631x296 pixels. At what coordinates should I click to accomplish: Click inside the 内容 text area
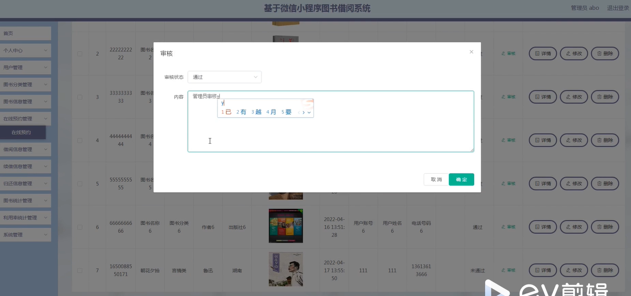(331, 121)
